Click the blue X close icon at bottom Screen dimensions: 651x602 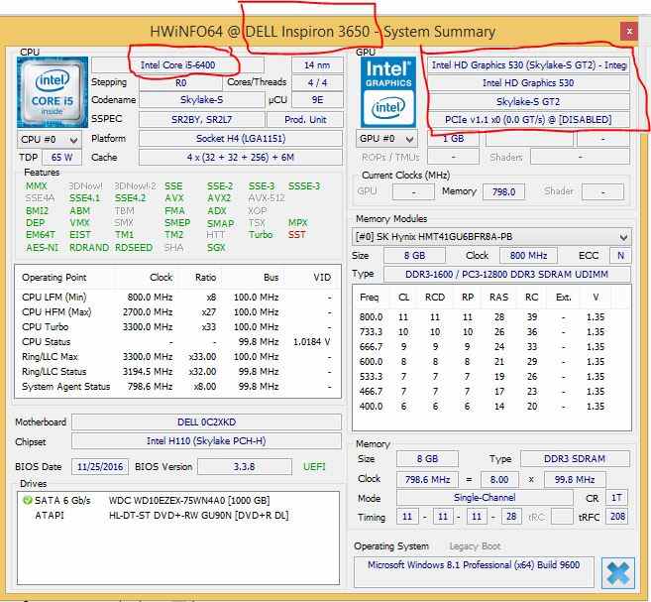(616, 573)
